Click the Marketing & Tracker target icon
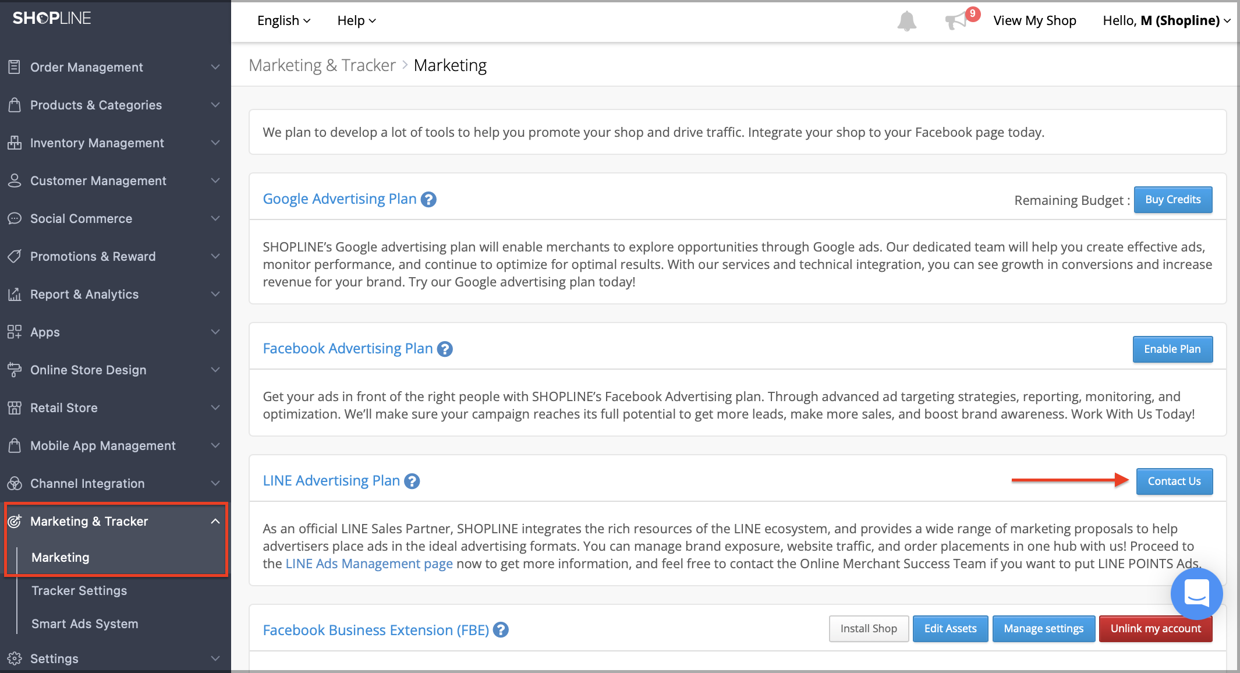The width and height of the screenshot is (1240, 673). point(15,521)
